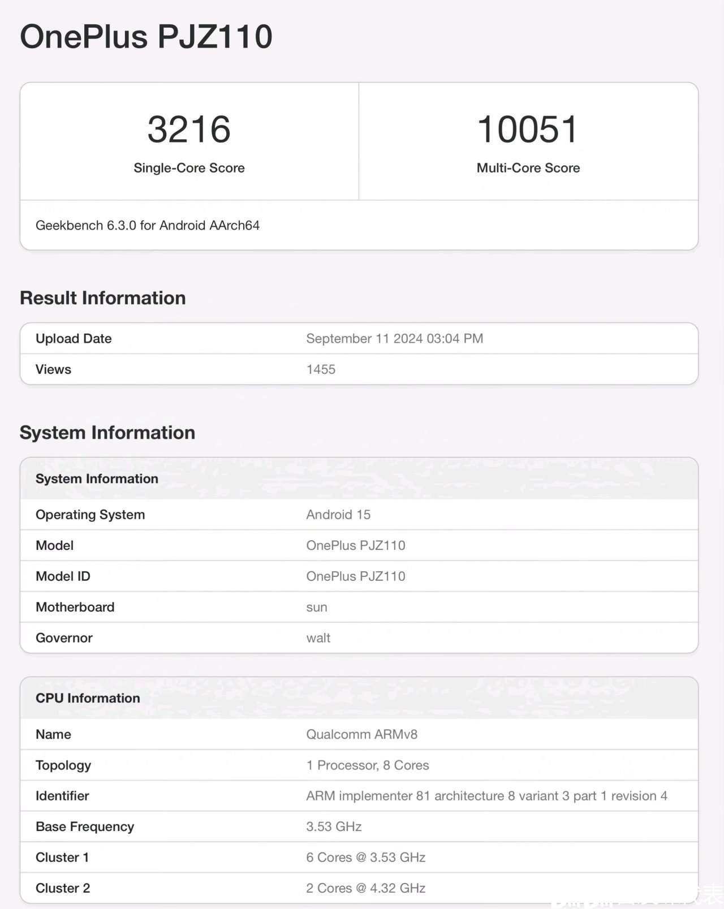Viewport: 724px width, 909px height.
Task: Click the Name label in CPU table
Action: [x=53, y=734]
